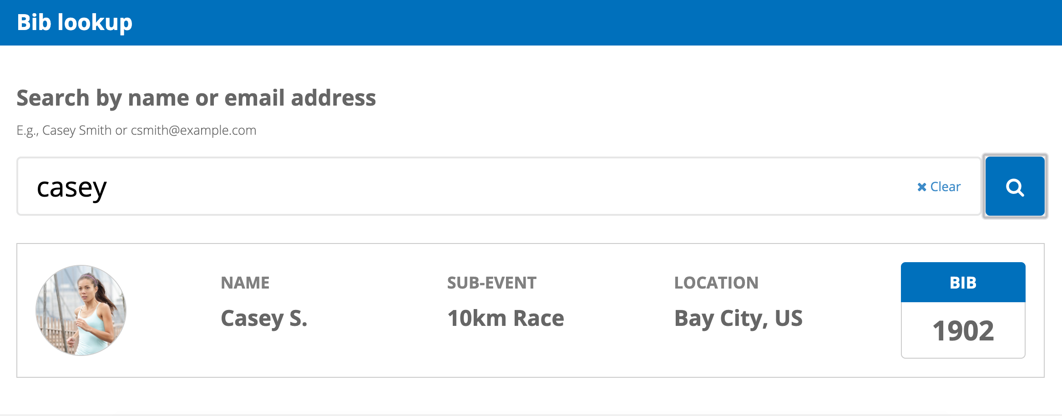1062x416 pixels.
Task: Clear the search field using Clear link
Action: (x=945, y=187)
